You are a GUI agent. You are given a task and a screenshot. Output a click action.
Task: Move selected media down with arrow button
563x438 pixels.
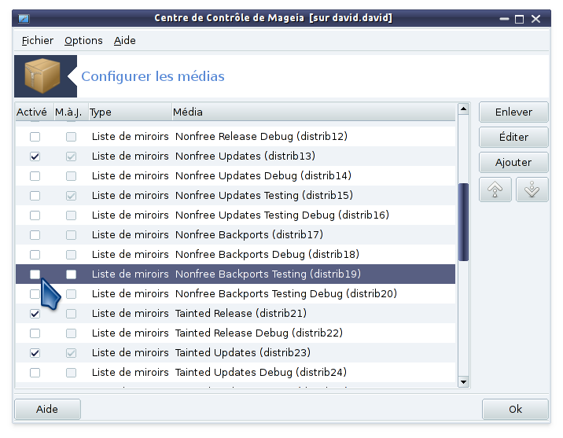[532, 190]
